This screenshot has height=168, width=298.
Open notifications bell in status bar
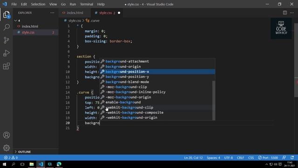coord(292,158)
